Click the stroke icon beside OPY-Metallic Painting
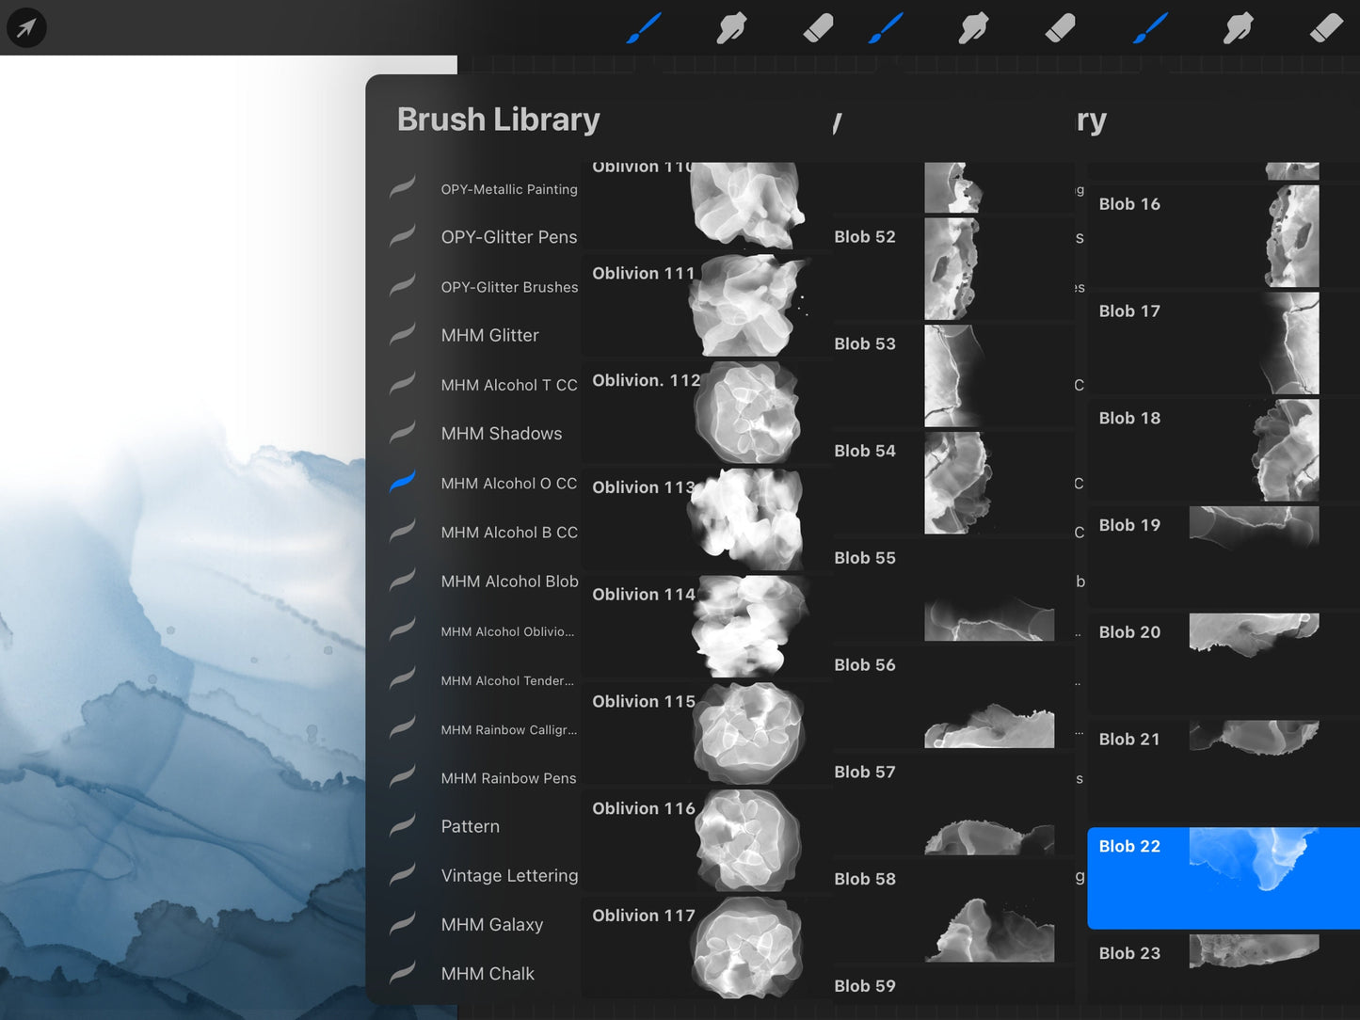Viewport: 1360px width, 1020px height. [x=403, y=188]
